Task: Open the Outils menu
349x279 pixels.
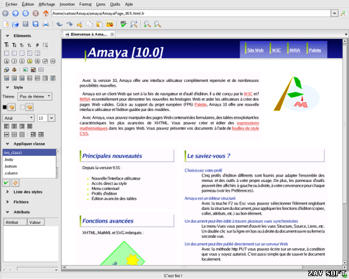Action: pos(115,4)
